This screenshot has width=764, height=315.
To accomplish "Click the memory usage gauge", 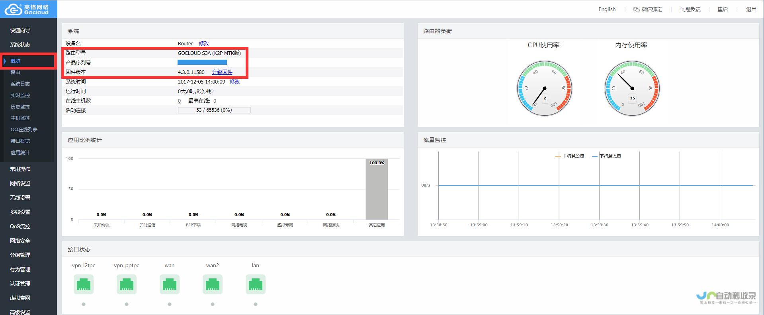I will [632, 88].
